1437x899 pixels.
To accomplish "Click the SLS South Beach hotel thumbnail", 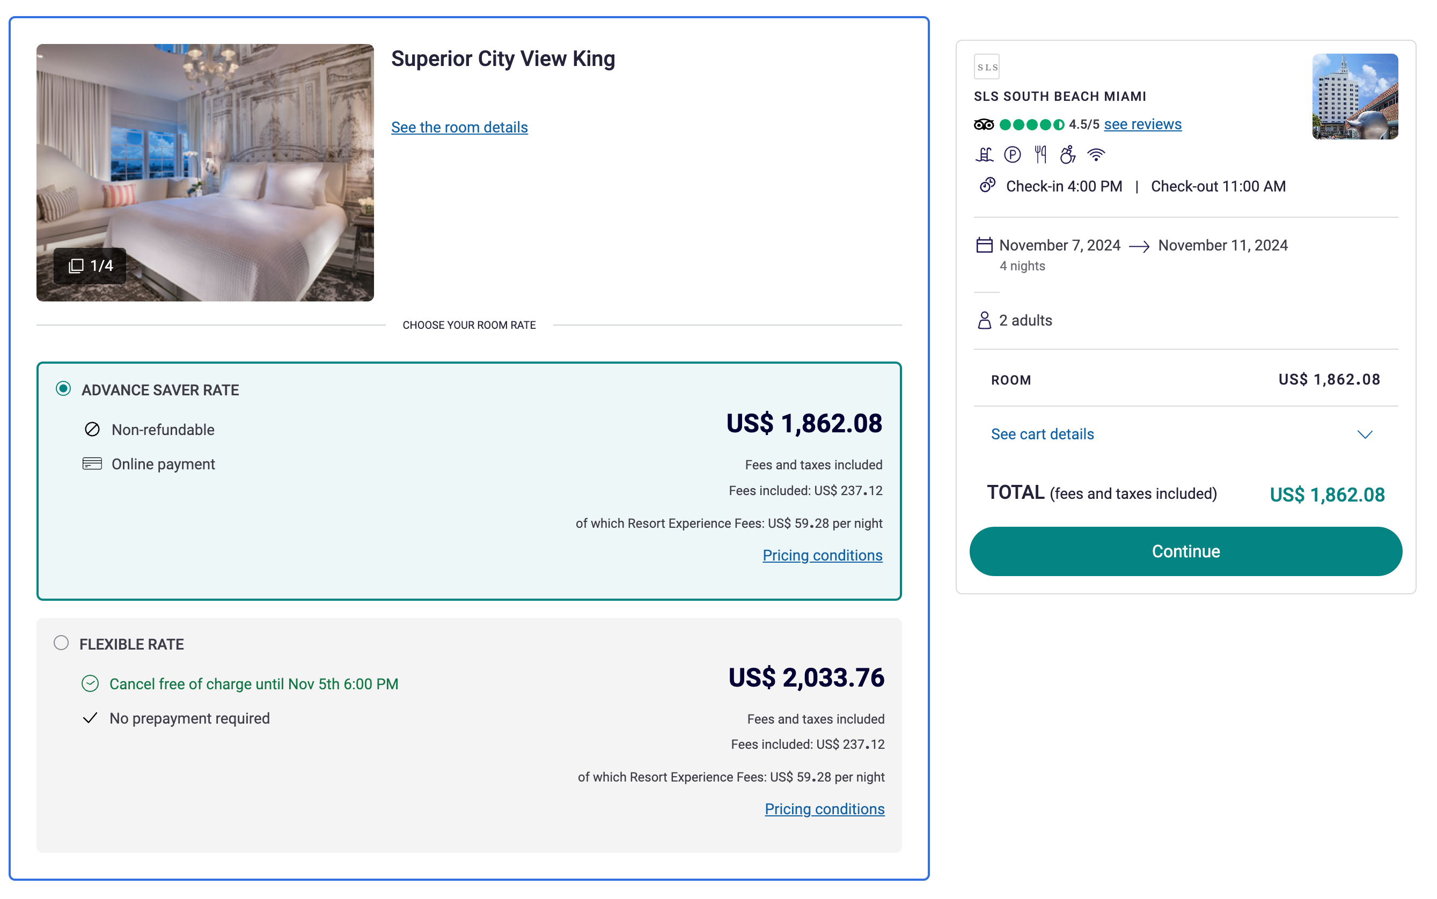I will (x=1355, y=97).
